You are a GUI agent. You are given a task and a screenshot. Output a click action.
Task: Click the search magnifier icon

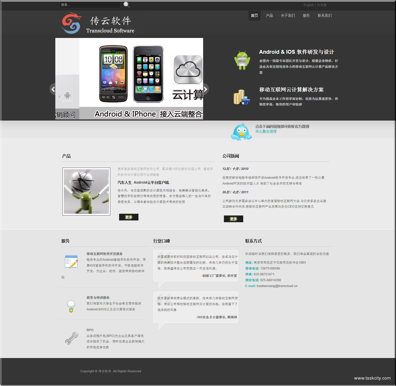click(126, 5)
